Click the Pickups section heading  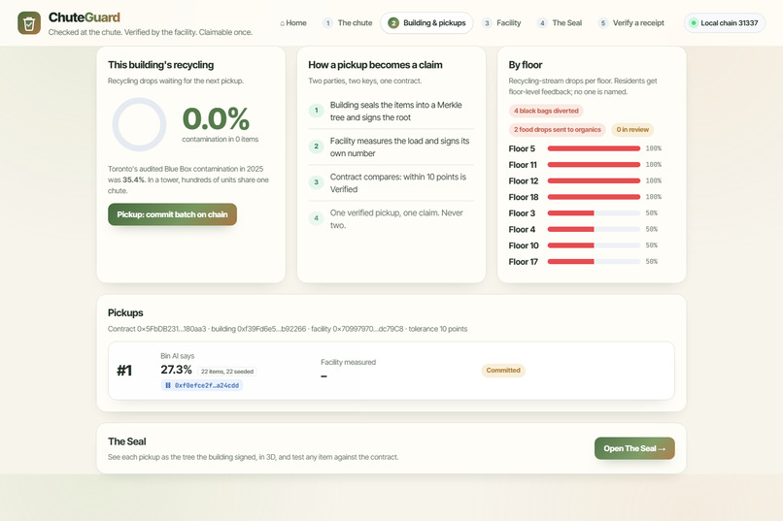pos(125,313)
